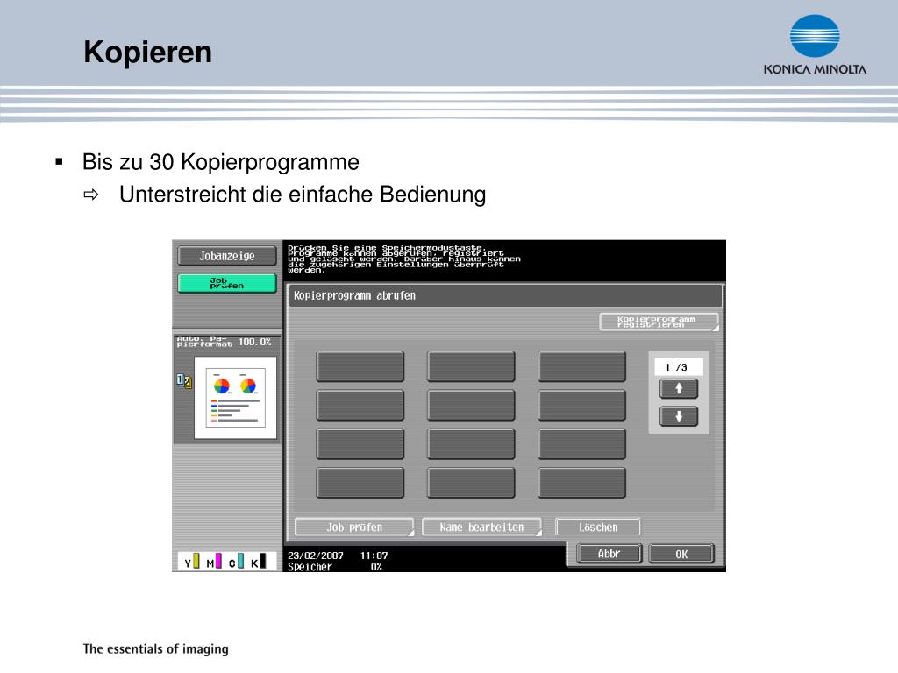Open Name bearbeiten to rename a program
898x673 pixels.
(481, 527)
